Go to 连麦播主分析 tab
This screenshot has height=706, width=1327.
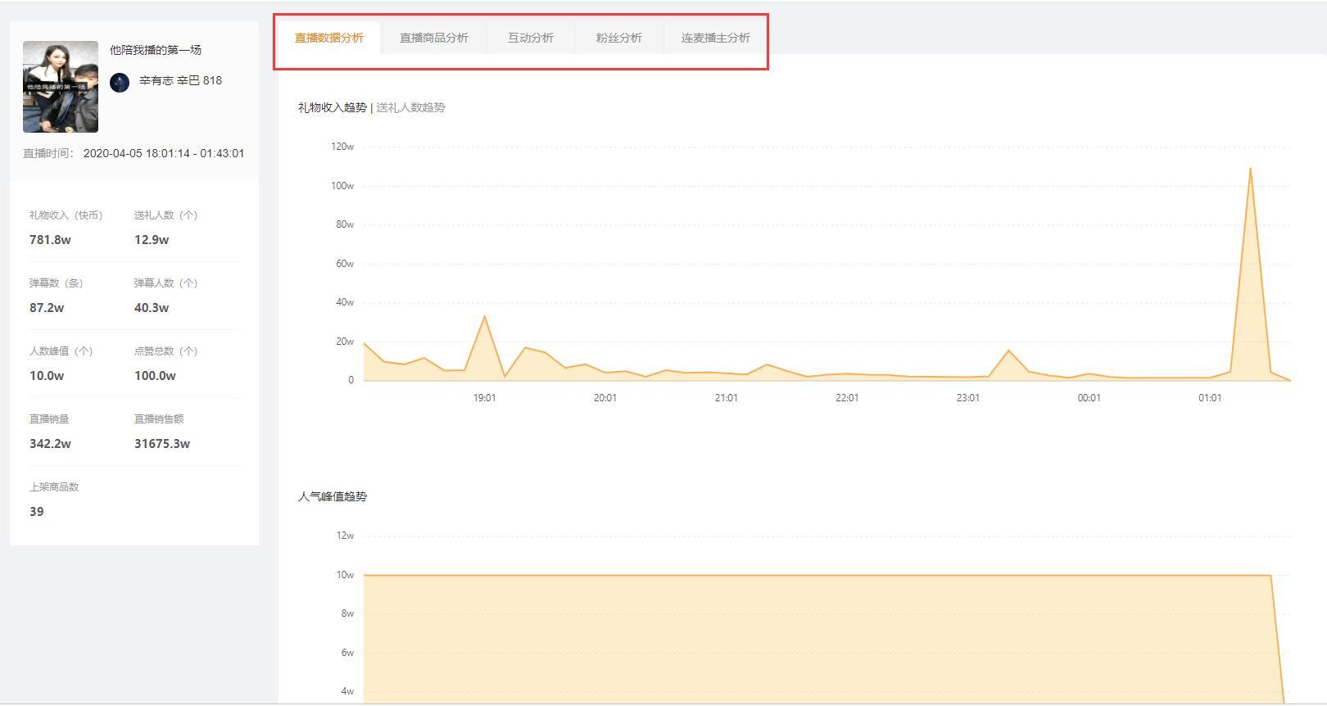715,38
